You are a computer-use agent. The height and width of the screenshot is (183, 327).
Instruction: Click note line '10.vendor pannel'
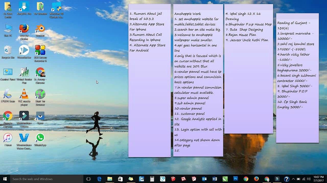(x=188, y=108)
